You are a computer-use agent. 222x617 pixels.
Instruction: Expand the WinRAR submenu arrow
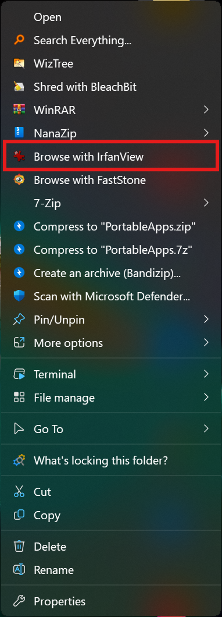click(206, 110)
